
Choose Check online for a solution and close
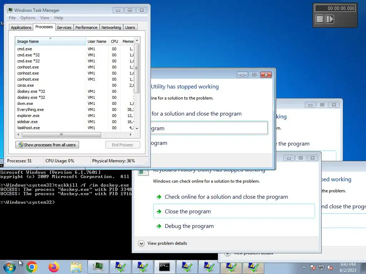[x=226, y=197]
